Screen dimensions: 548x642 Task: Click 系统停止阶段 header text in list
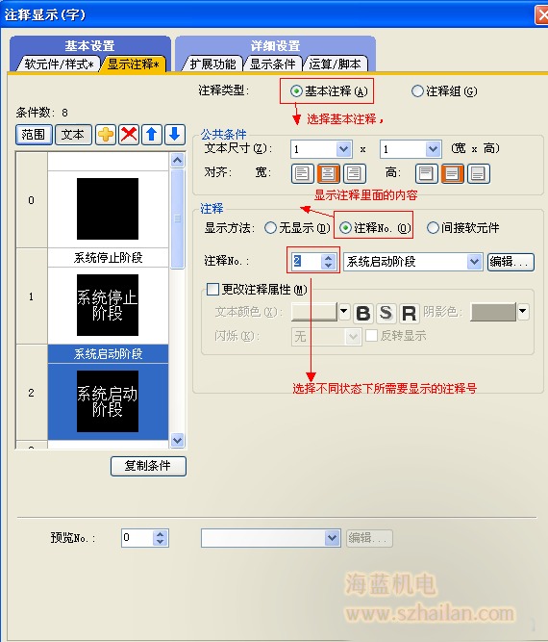coord(109,258)
